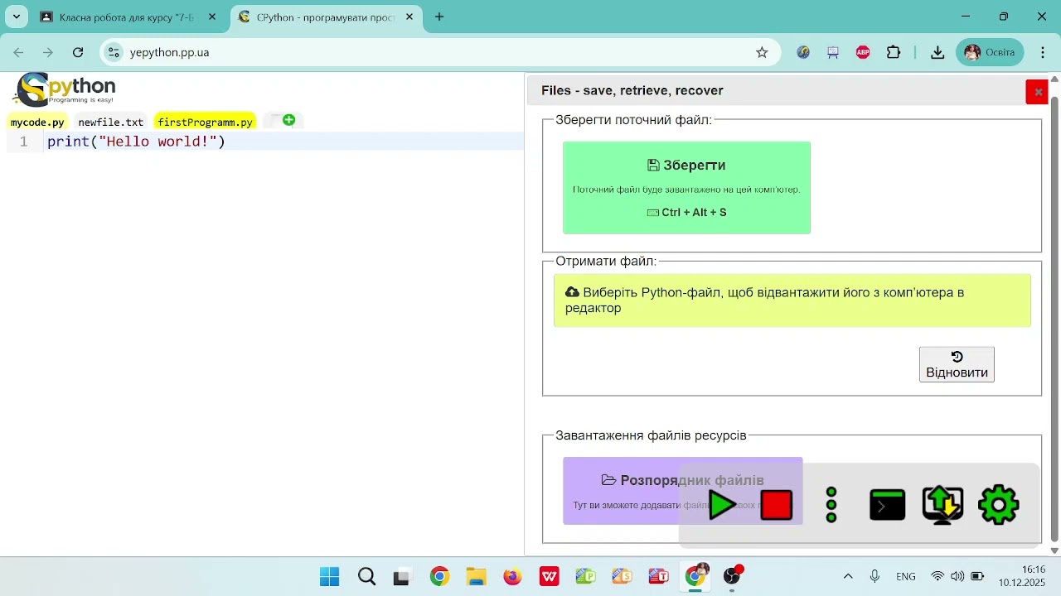Click the code editor line 1
Viewport: 1061px width, 596px height.
285,142
